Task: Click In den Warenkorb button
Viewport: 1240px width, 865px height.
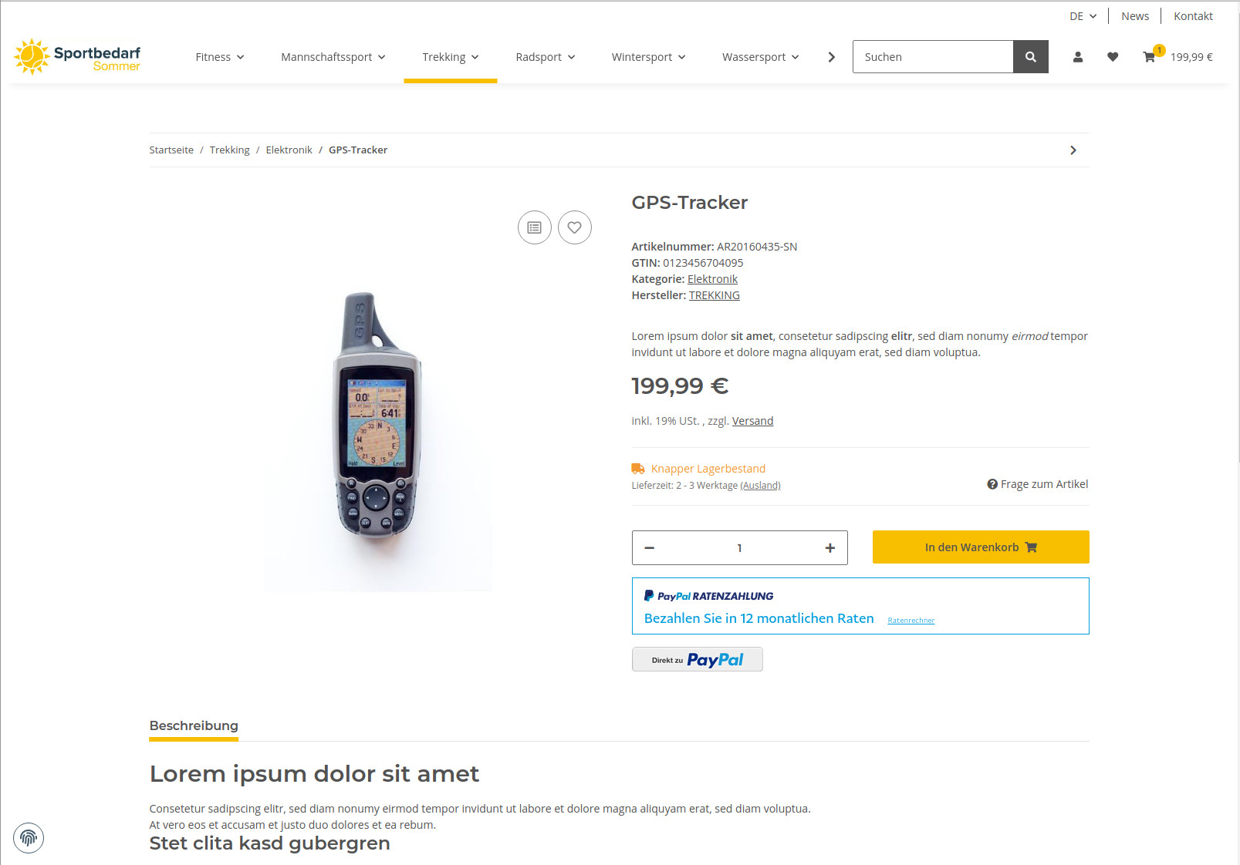Action: (981, 547)
